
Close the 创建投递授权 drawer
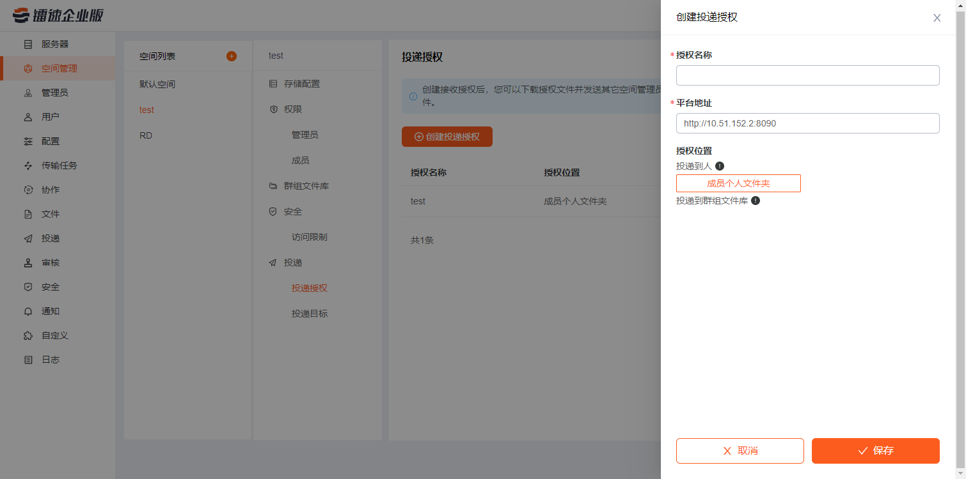click(x=937, y=18)
